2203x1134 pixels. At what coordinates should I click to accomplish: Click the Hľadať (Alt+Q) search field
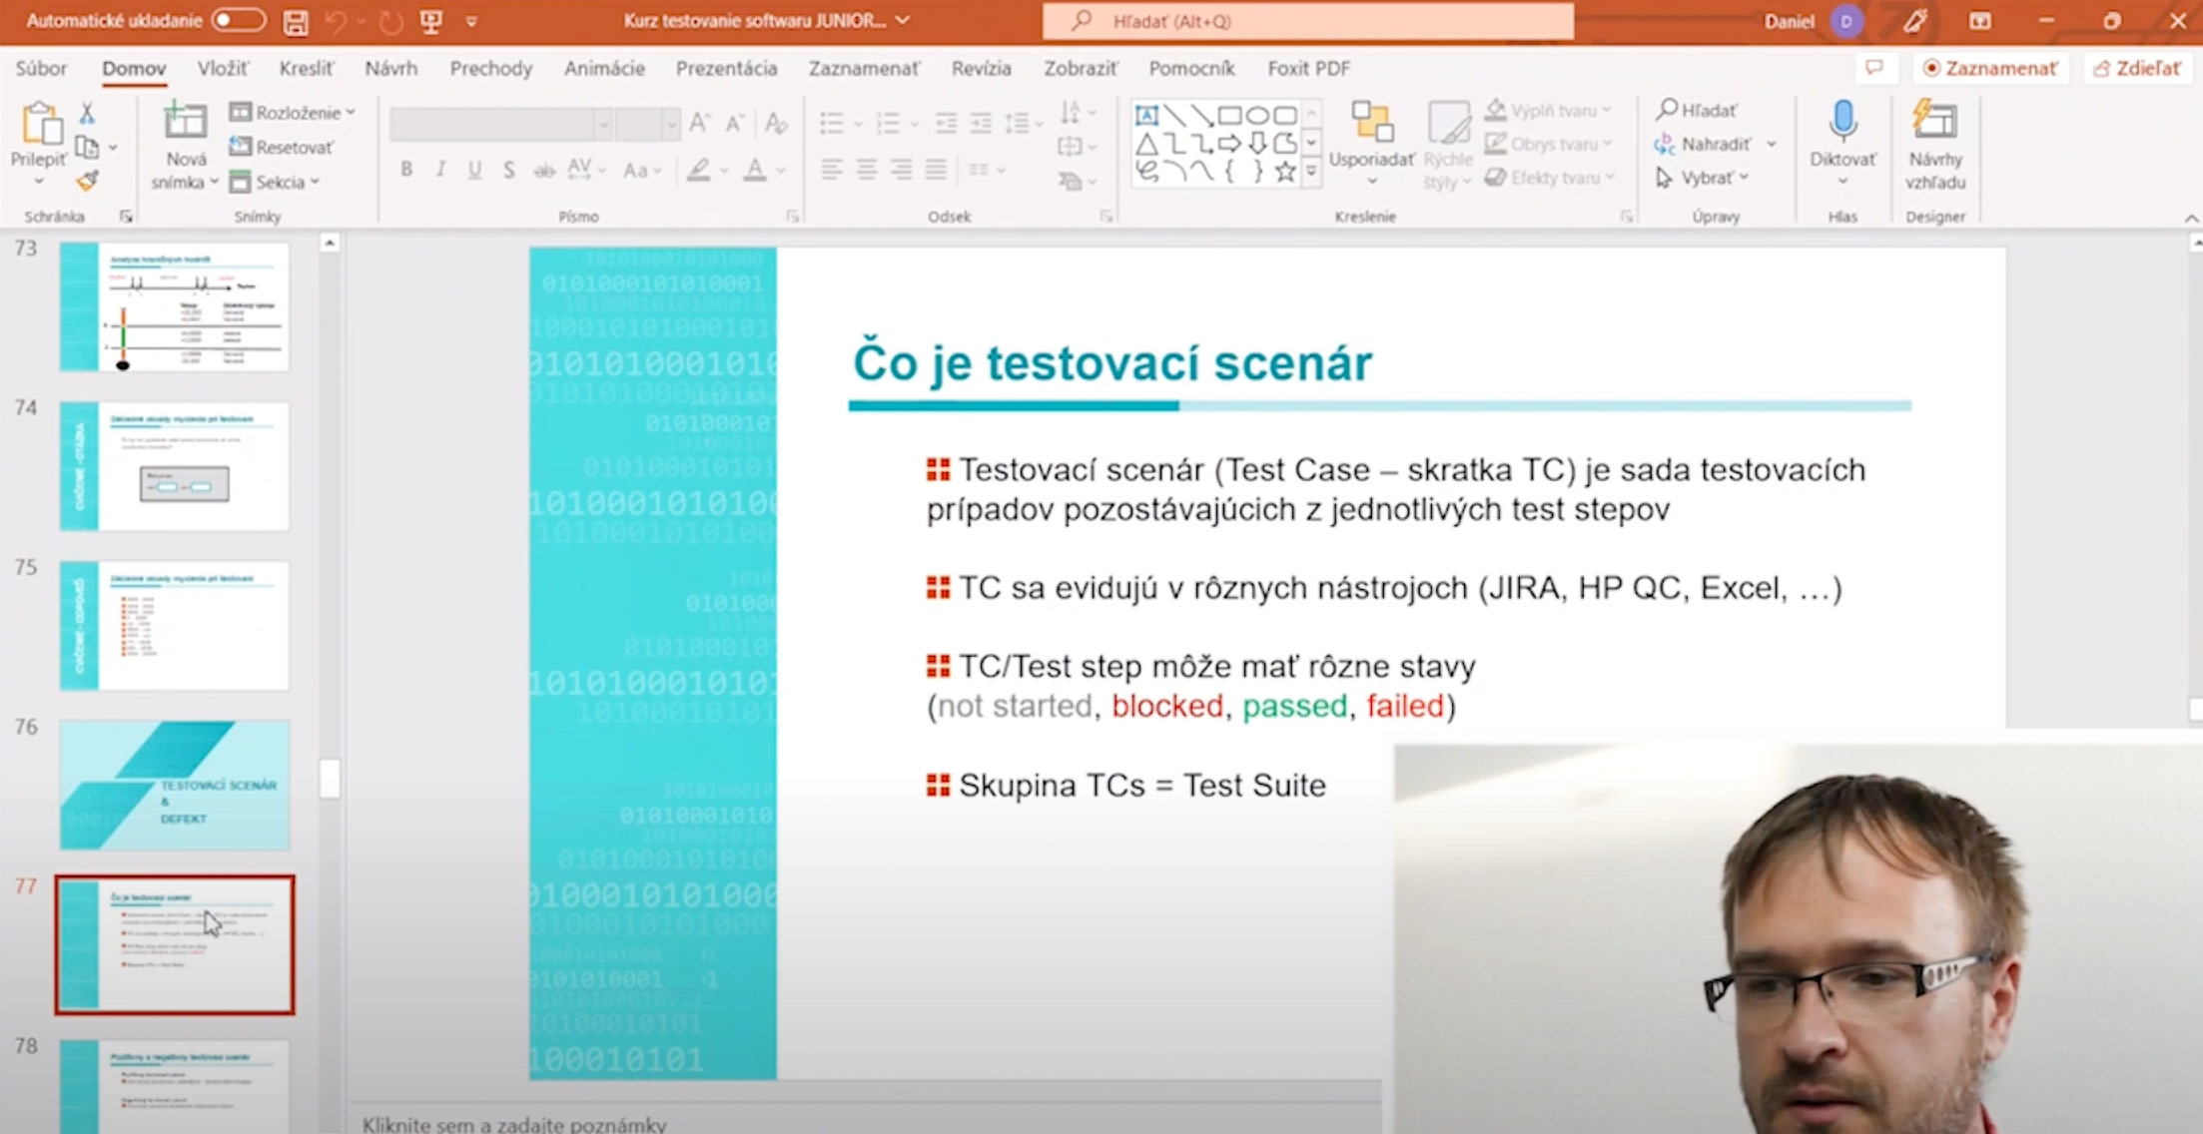click(x=1308, y=21)
